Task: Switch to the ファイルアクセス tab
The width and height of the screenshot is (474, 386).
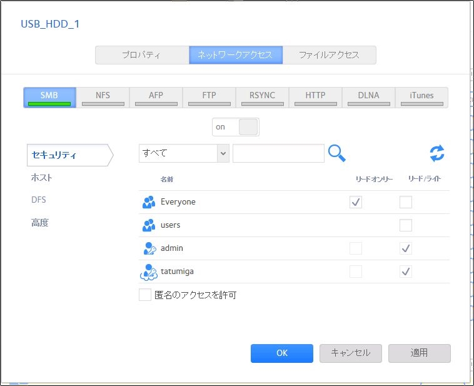Action: [x=329, y=55]
